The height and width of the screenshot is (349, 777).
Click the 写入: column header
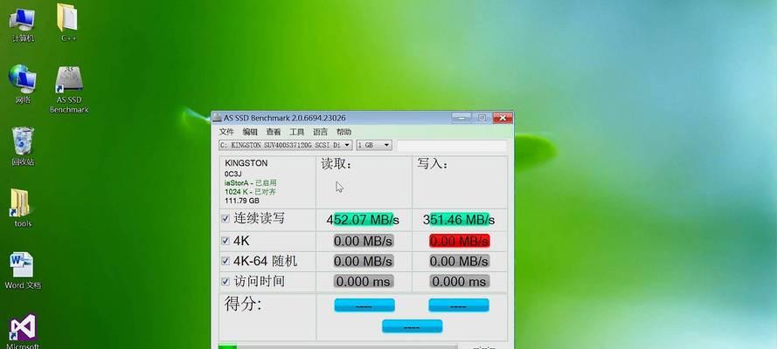[432, 164]
